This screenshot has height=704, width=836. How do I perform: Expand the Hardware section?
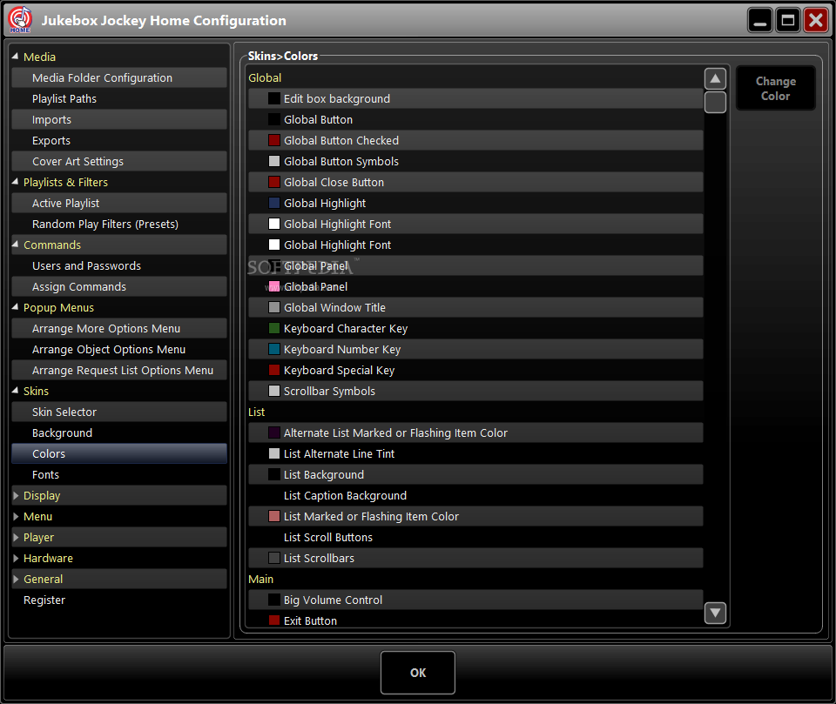pyautogui.click(x=16, y=558)
